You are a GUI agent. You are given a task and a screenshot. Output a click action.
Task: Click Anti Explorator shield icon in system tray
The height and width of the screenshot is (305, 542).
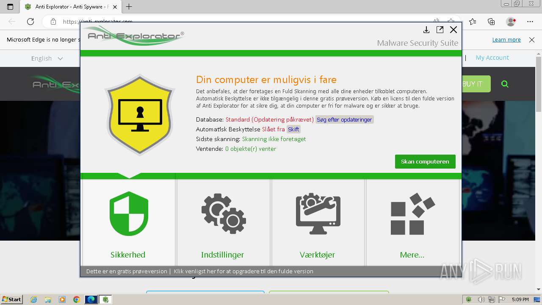coord(468,299)
